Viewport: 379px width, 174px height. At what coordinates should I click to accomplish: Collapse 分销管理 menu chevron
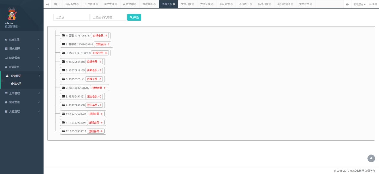click(39, 76)
